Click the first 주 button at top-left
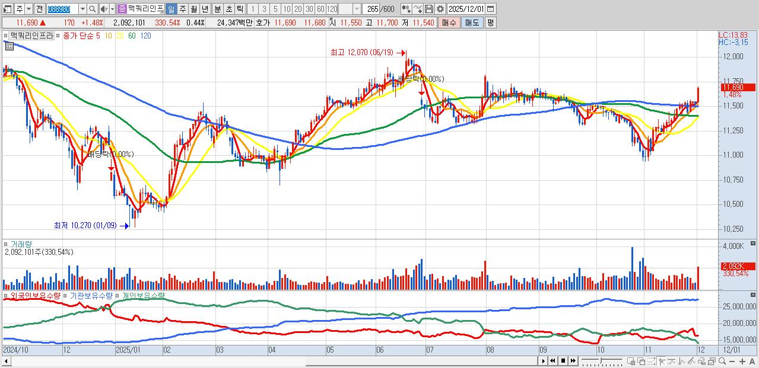The height and width of the screenshot is (368, 759). (x=20, y=9)
